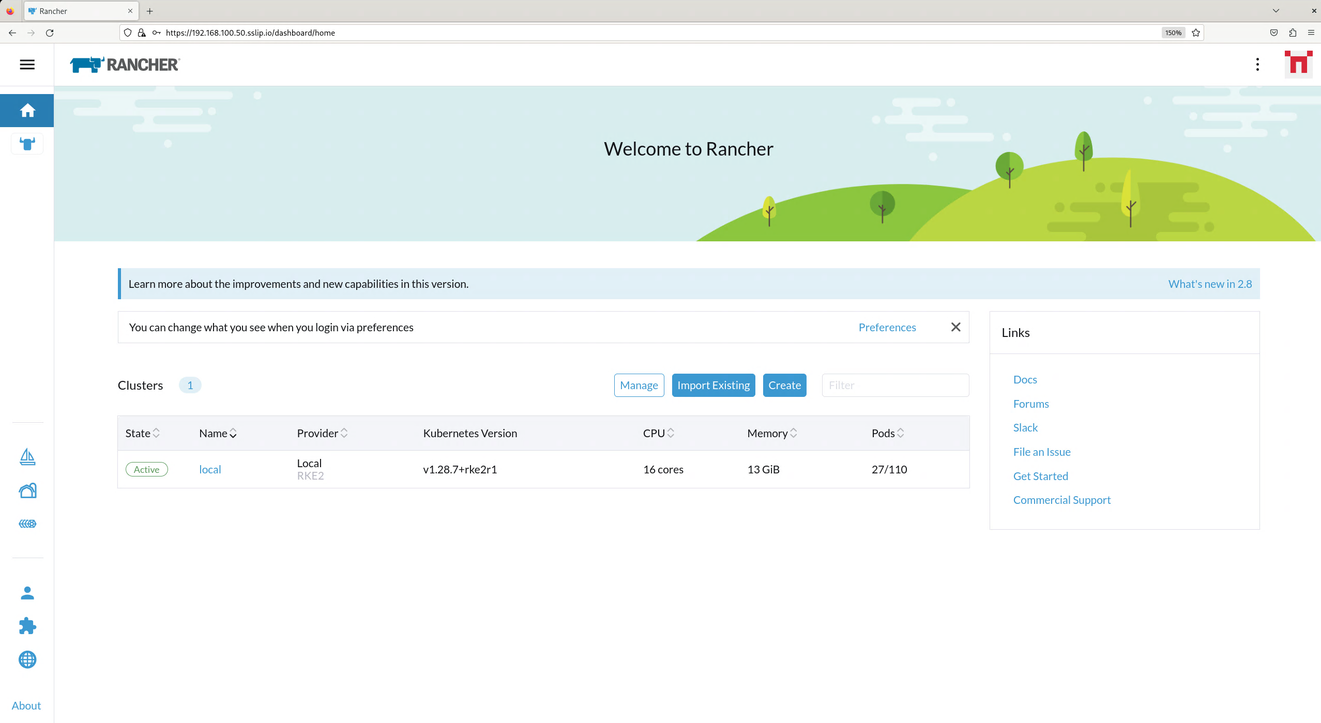1321x723 pixels.
Task: Open the hamburger navigation menu
Action: (x=27, y=65)
